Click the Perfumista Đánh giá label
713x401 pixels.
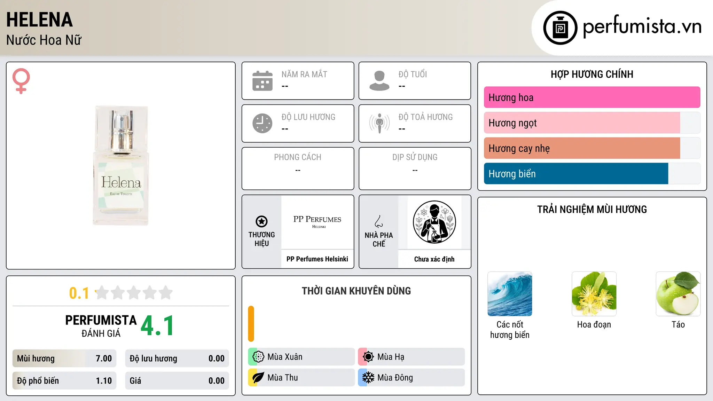click(x=101, y=326)
